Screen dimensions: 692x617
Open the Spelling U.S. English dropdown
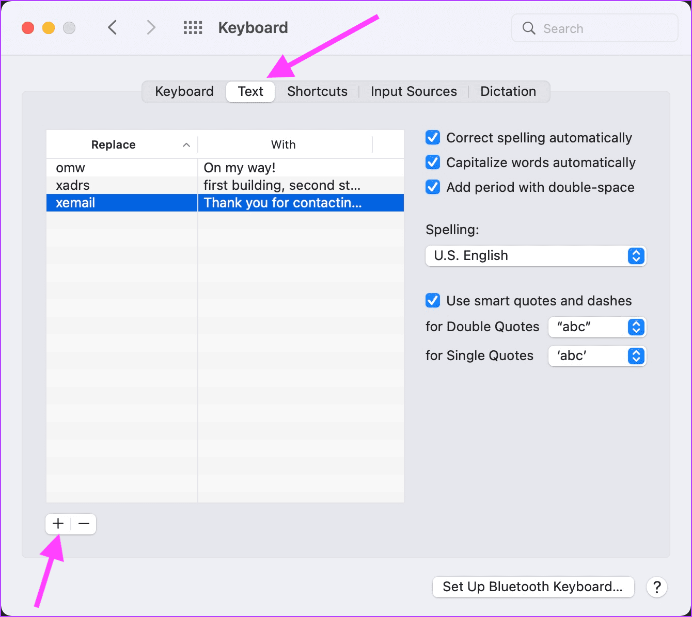[x=536, y=256]
